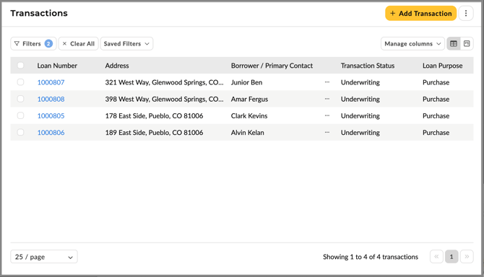Click Underwriting status for loan 1000808

(360, 99)
